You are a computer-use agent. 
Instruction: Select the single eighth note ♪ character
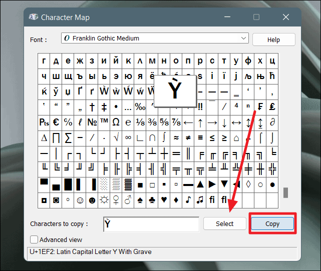point(188,200)
